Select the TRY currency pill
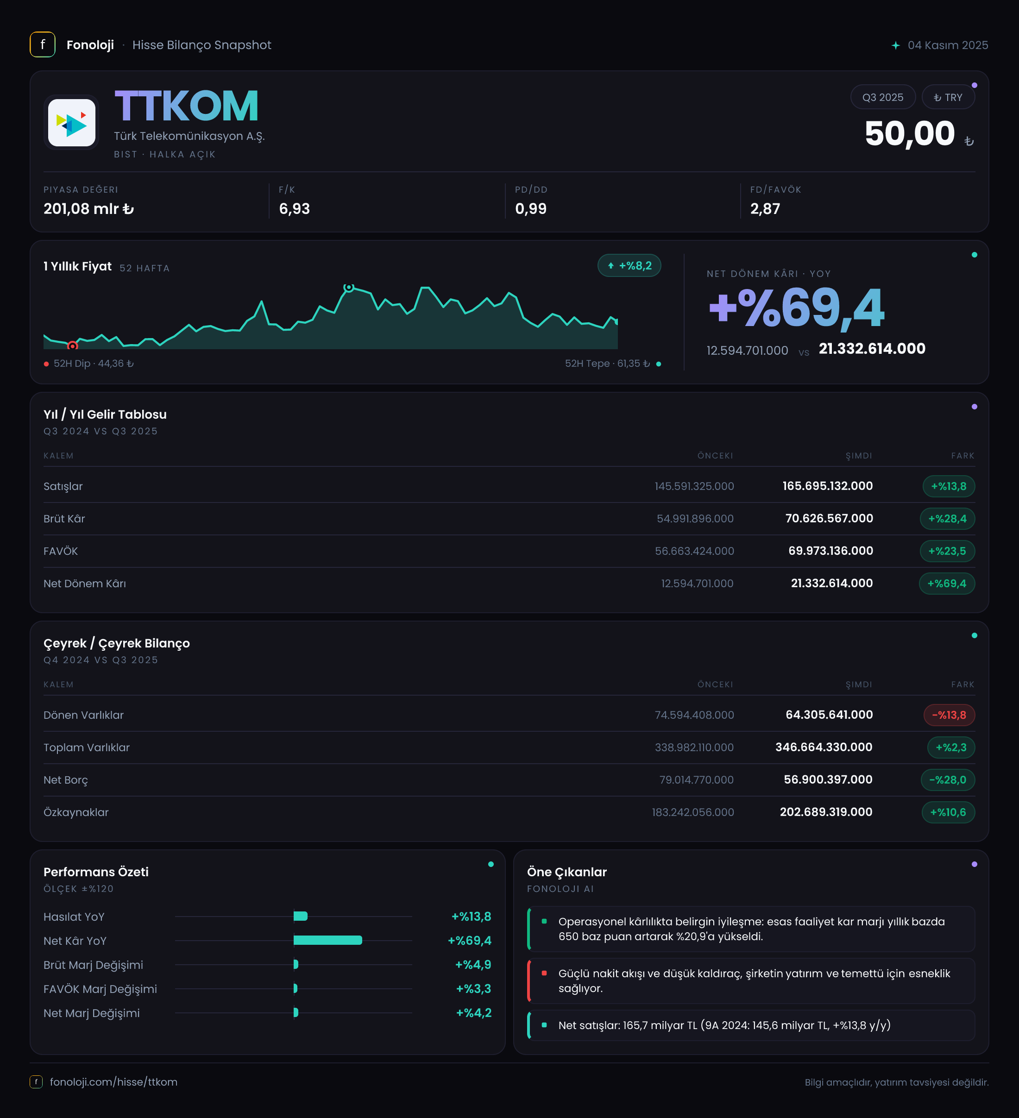 (948, 97)
